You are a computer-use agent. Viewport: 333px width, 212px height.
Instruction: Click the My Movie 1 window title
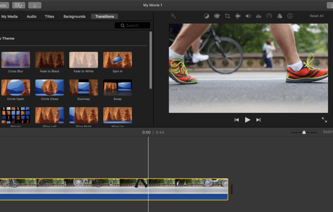tap(153, 5)
